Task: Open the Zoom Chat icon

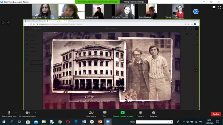Action: tap(105, 113)
